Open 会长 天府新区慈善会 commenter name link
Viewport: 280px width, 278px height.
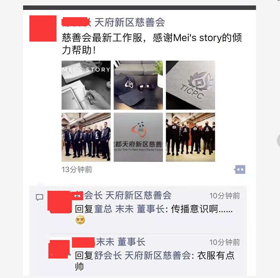point(128,195)
